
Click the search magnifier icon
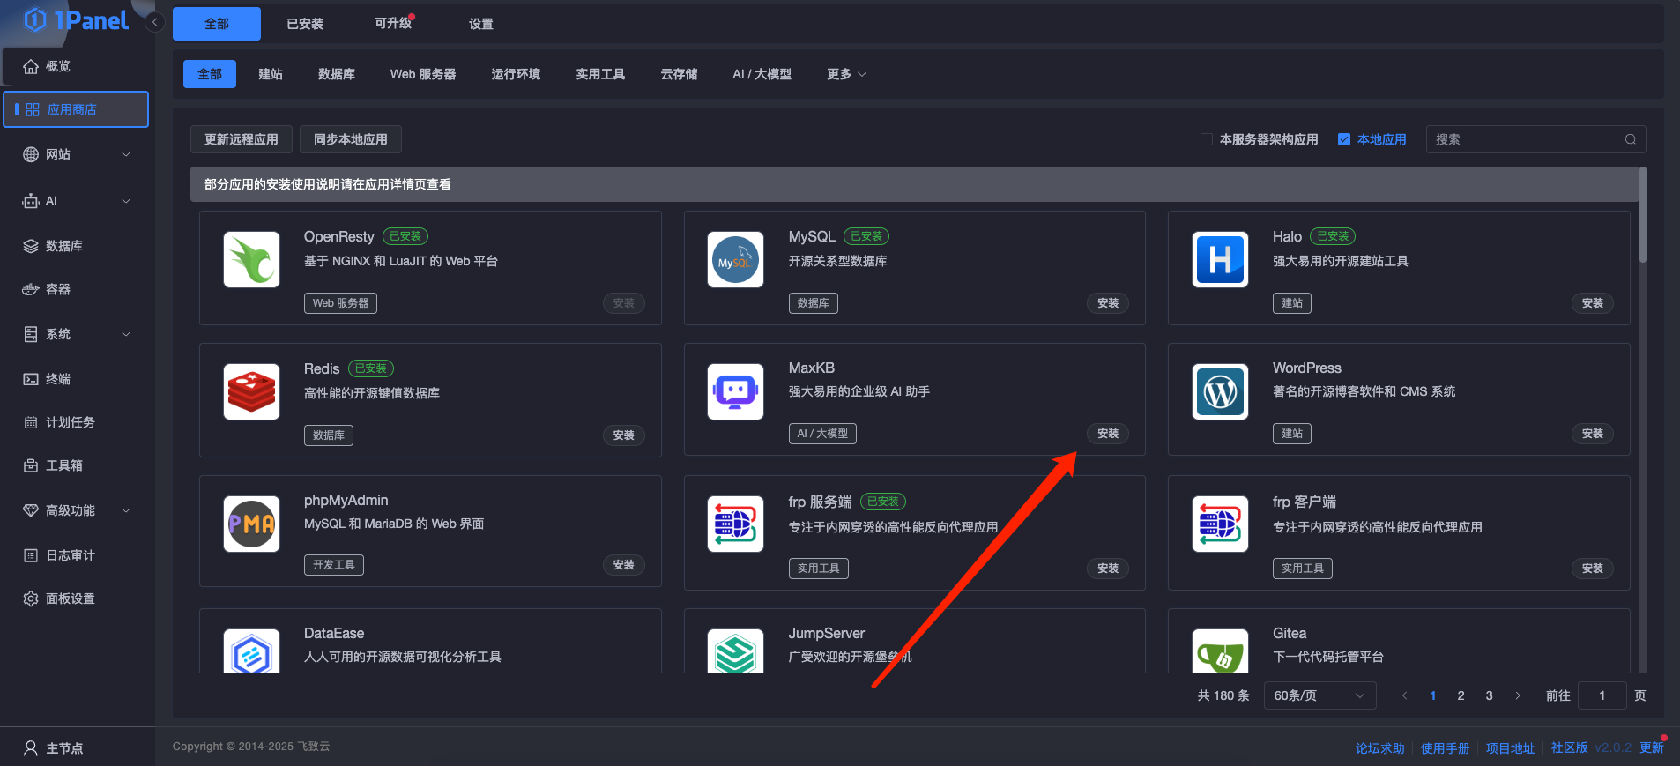coord(1631,139)
